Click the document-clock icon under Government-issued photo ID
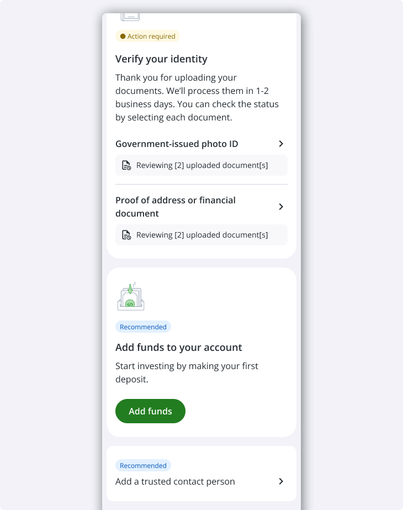 (x=126, y=165)
